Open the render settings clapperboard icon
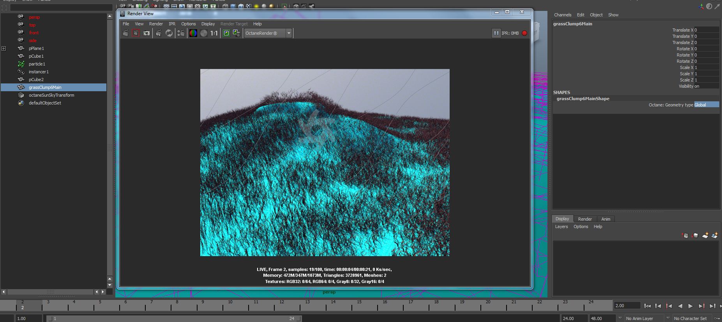Image resolution: width=722 pixels, height=322 pixels. click(181, 33)
